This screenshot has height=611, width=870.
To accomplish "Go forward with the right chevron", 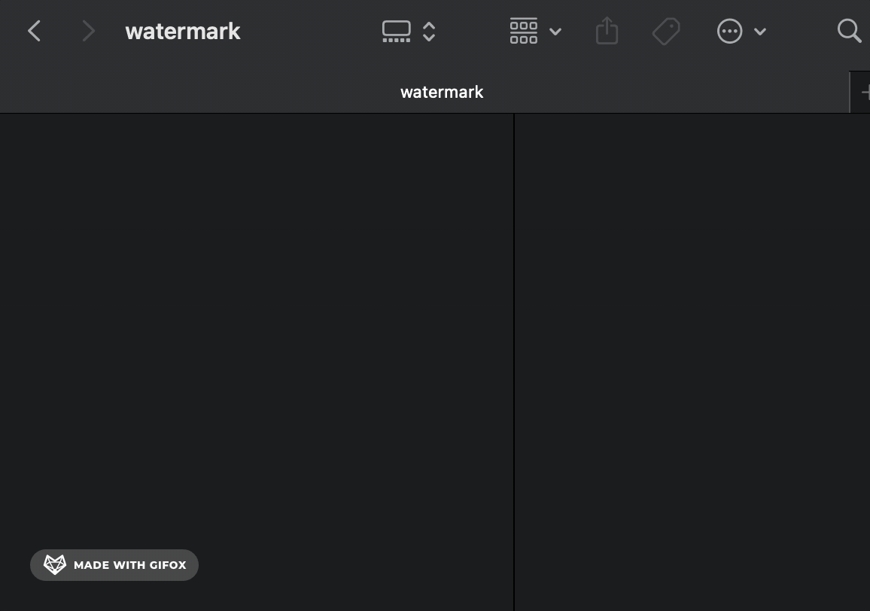I will click(x=88, y=31).
